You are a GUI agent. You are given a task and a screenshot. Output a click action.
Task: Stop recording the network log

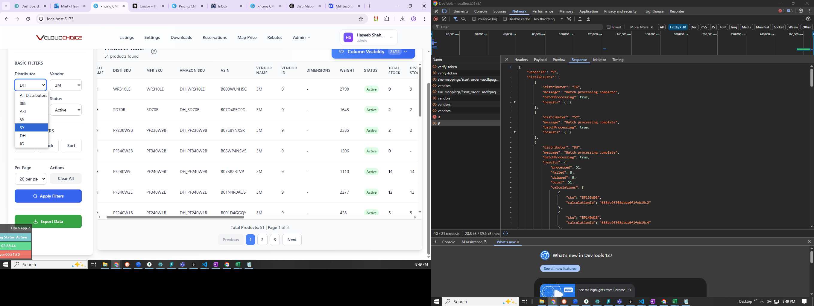[436, 19]
